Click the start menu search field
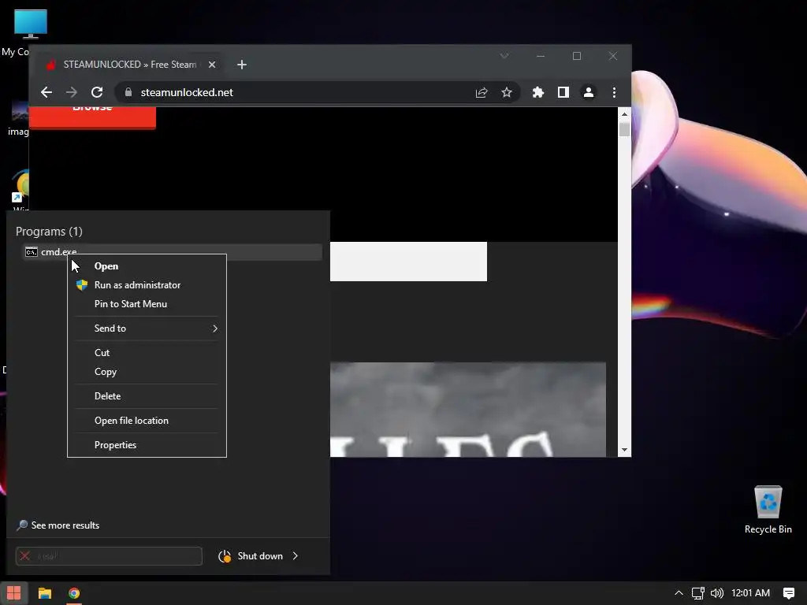The width and height of the screenshot is (807, 605). 109,556
